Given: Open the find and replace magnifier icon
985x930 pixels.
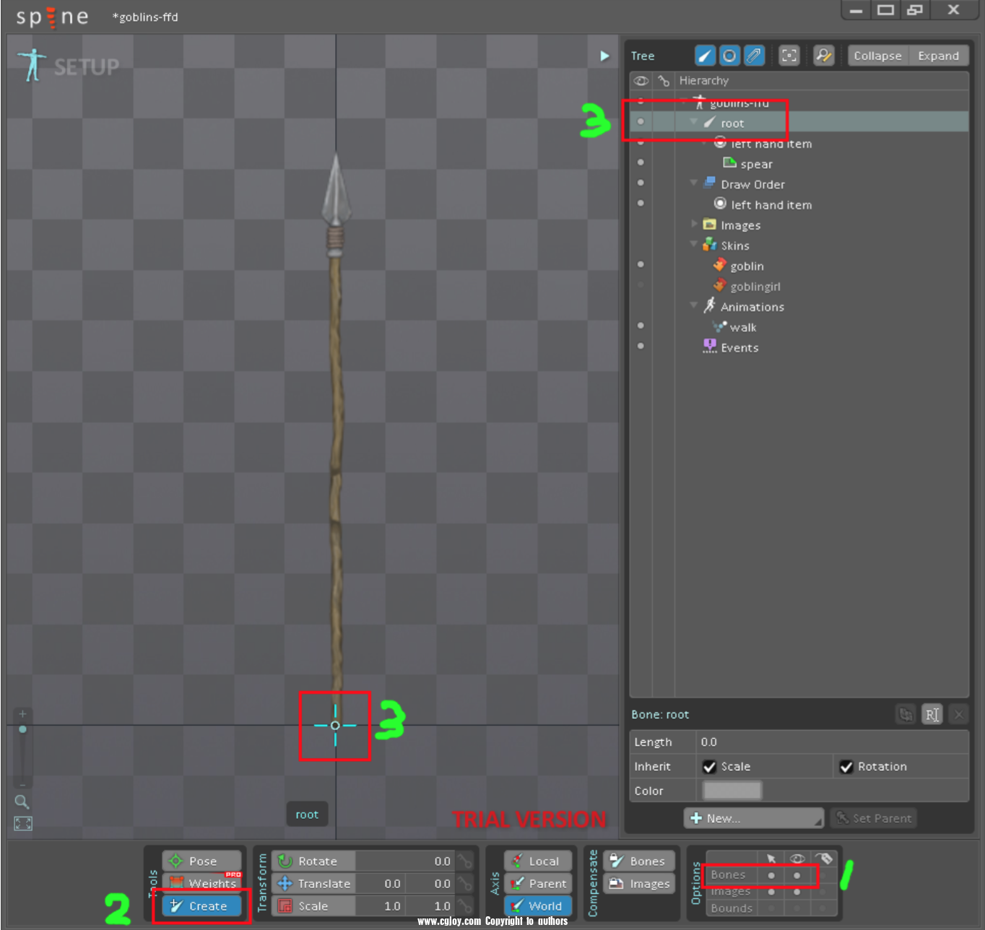Looking at the screenshot, I should [823, 56].
